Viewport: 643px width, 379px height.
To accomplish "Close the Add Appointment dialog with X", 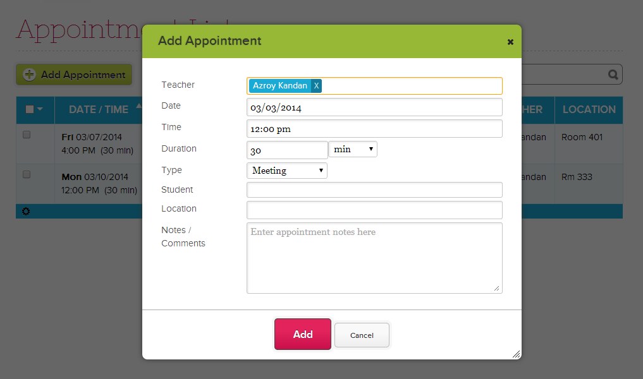I will [510, 42].
